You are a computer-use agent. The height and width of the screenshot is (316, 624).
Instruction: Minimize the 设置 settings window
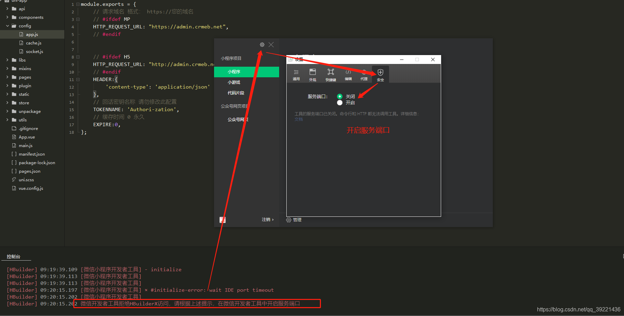tap(402, 60)
